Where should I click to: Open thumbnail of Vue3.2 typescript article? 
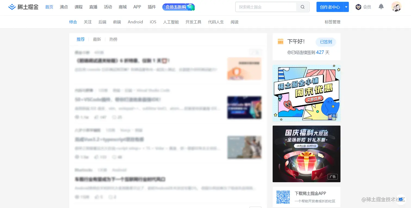(x=244, y=147)
